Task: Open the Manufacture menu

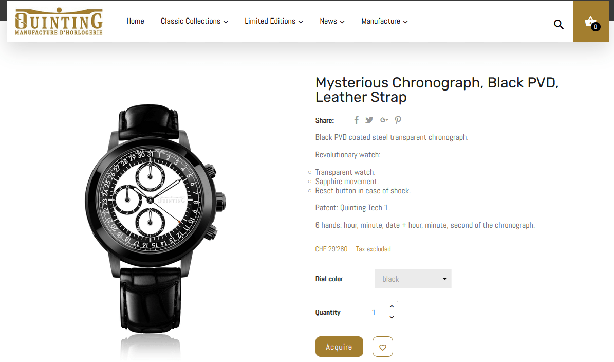Action: point(384,21)
